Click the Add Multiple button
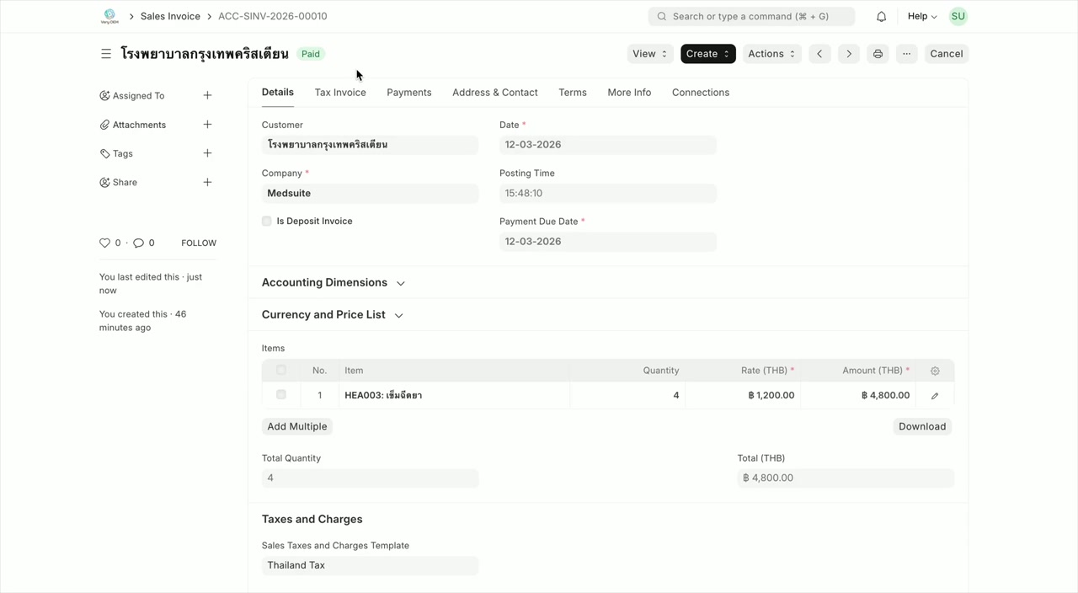This screenshot has width=1078, height=593. click(x=296, y=426)
